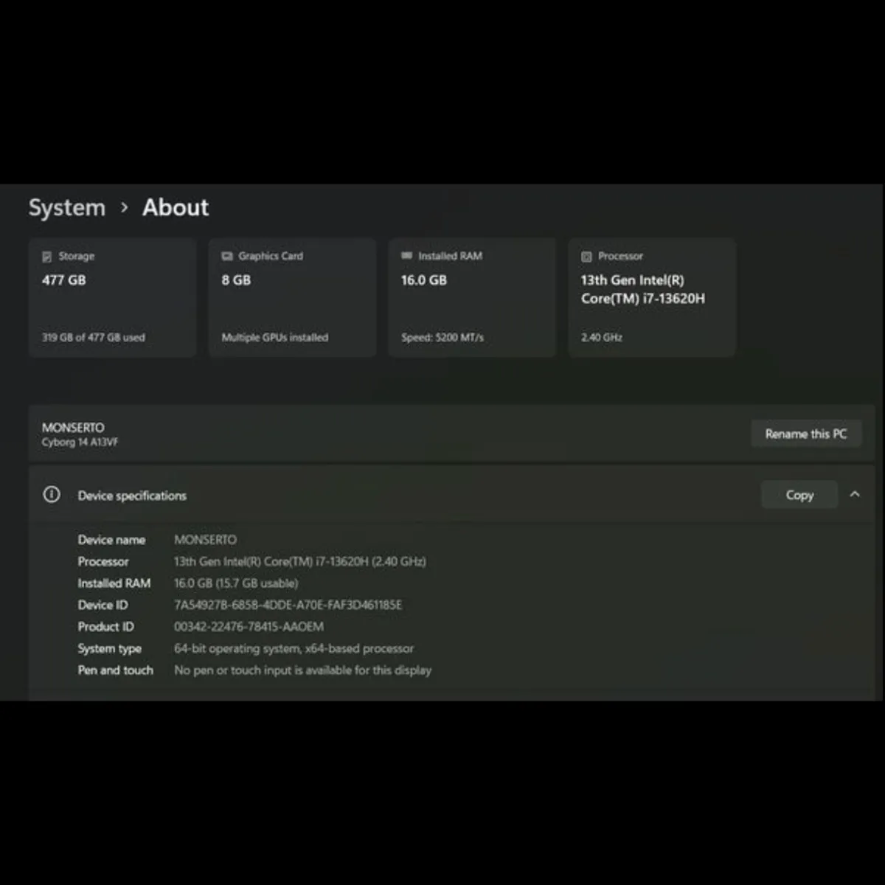This screenshot has width=885, height=885.
Task: Click Multiple GPUs installed detail
Action: click(275, 337)
